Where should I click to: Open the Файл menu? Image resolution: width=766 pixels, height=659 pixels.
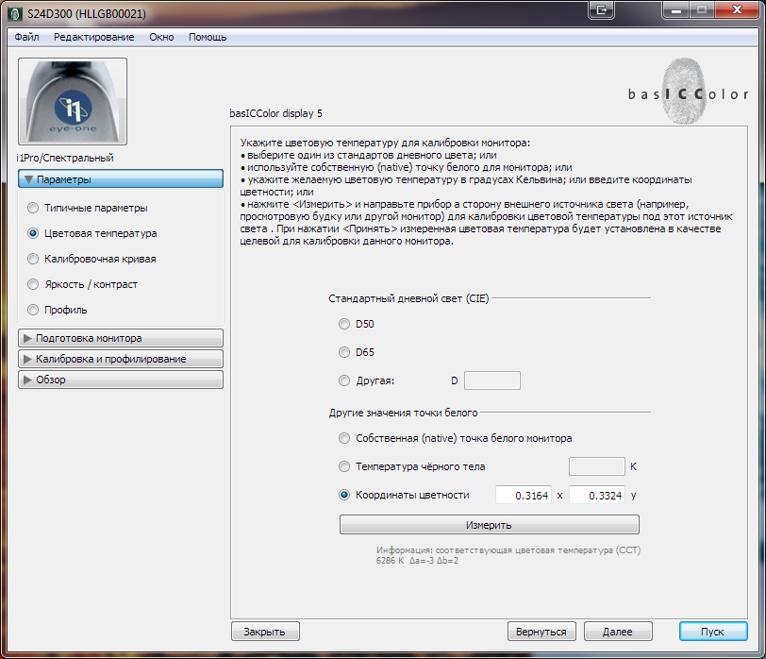pyautogui.click(x=26, y=37)
